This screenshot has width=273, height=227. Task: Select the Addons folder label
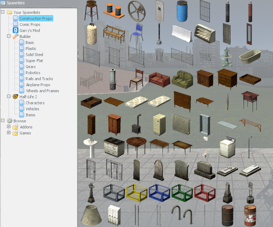(x=26, y=127)
